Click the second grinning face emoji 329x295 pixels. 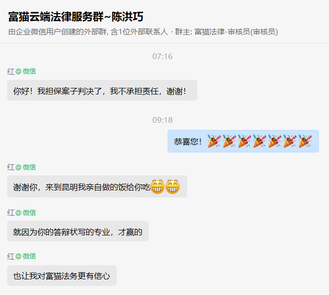[x=173, y=186]
